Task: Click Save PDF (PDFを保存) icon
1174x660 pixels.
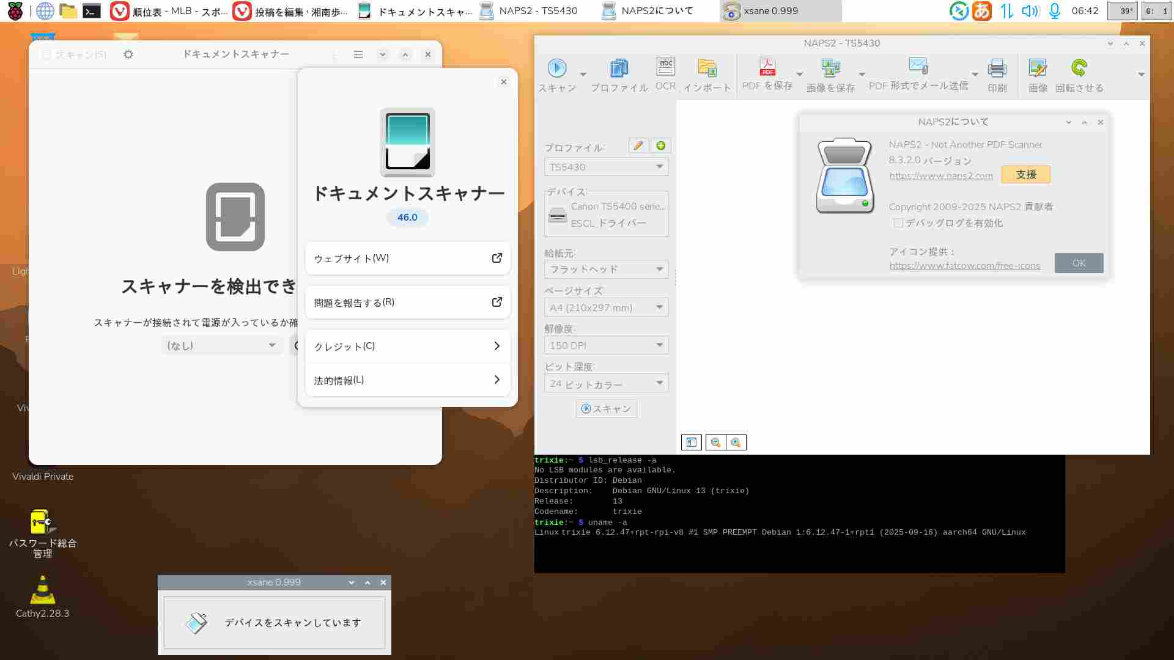Action: point(767,75)
